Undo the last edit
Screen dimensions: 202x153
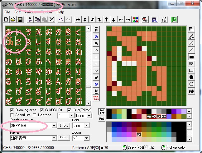(61, 20)
